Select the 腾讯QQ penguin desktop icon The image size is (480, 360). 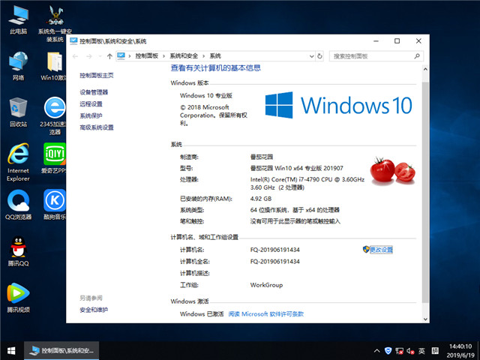coord(18,251)
